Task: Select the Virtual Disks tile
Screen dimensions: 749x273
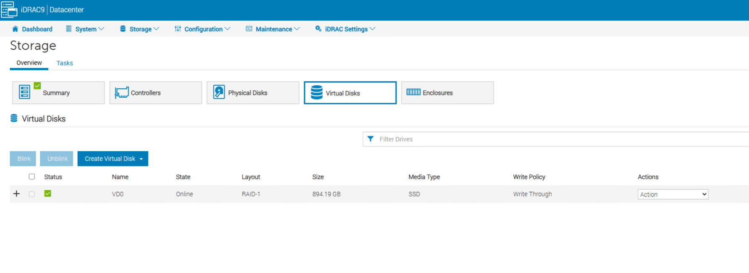Action: tap(350, 93)
